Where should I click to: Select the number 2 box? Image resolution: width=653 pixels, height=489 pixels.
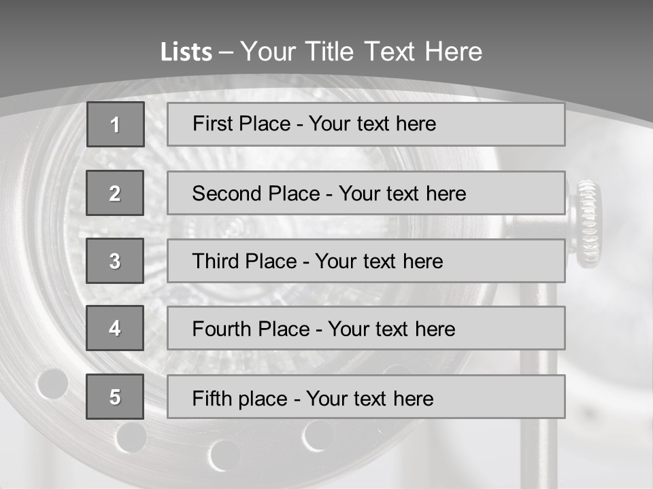pos(115,193)
